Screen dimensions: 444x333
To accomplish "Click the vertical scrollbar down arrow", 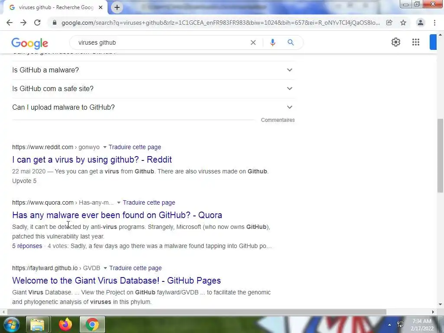I will (x=441, y=305).
